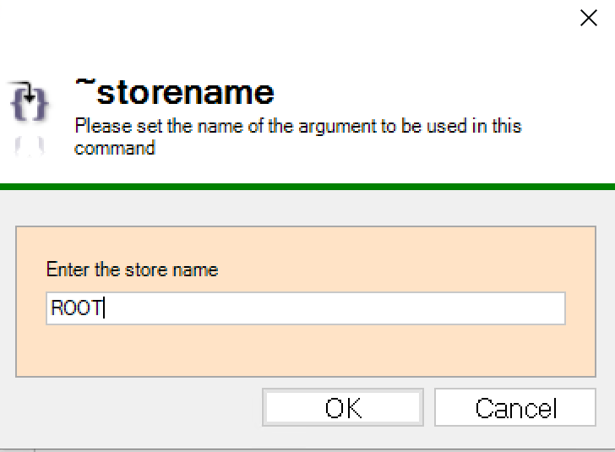Screen dimensions: 615x452
Task: Click the "Please set the name" description
Action: point(297,127)
